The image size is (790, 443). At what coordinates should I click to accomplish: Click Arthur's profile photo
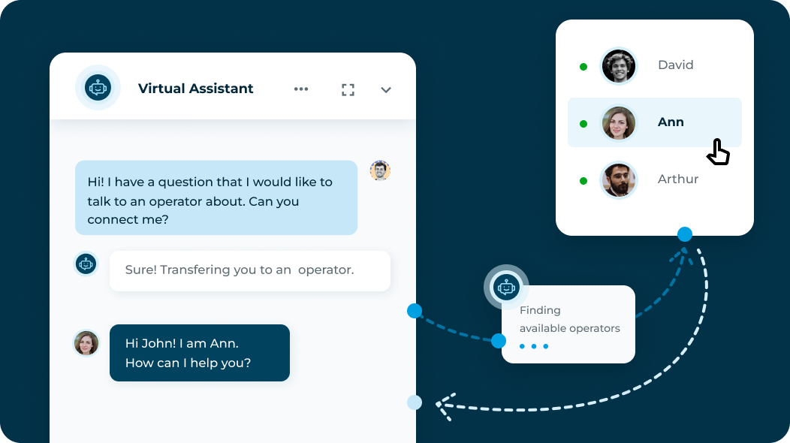tap(619, 180)
